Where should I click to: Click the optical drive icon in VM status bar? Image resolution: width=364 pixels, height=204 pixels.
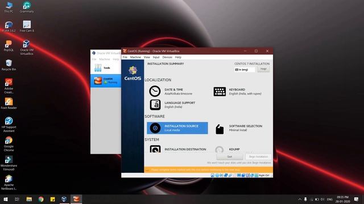(x=217, y=175)
